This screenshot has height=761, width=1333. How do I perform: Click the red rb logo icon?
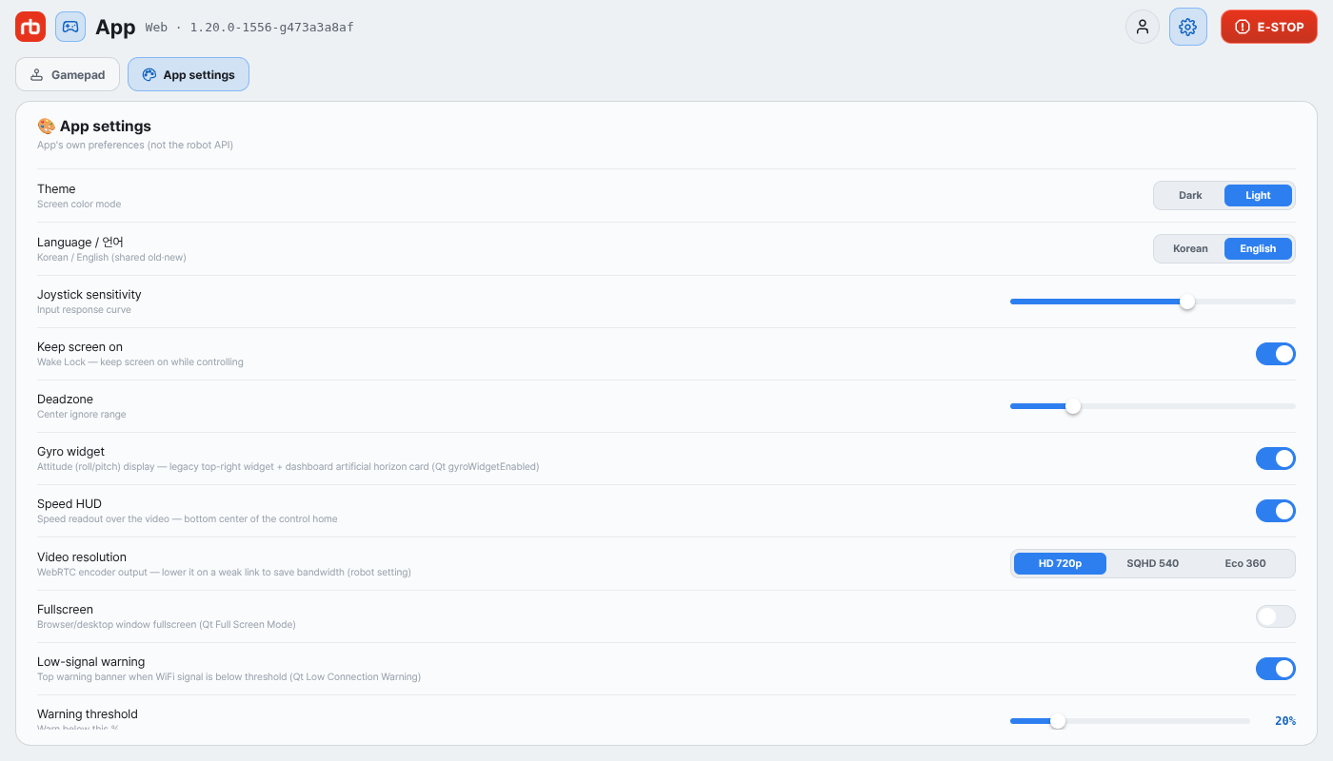point(30,27)
